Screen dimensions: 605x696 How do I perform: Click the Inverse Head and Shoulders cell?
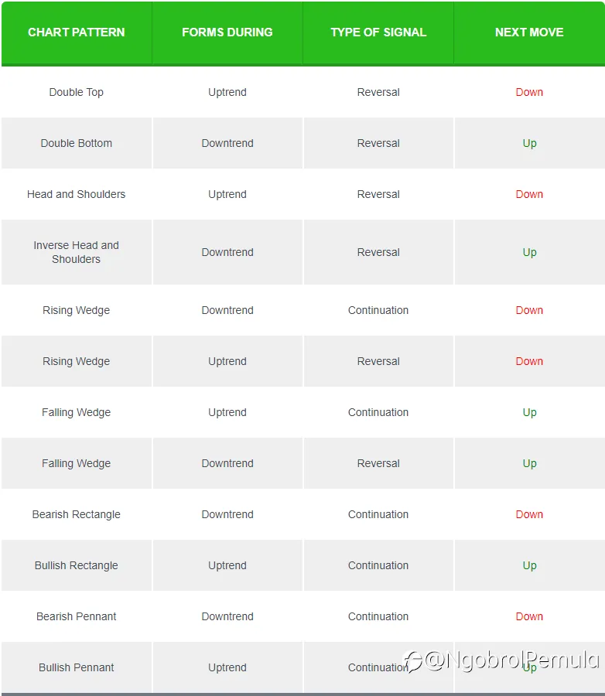pos(77,252)
